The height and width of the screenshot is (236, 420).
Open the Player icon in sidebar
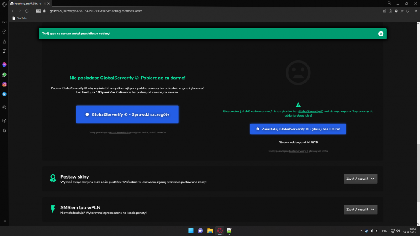[x=4, y=107]
